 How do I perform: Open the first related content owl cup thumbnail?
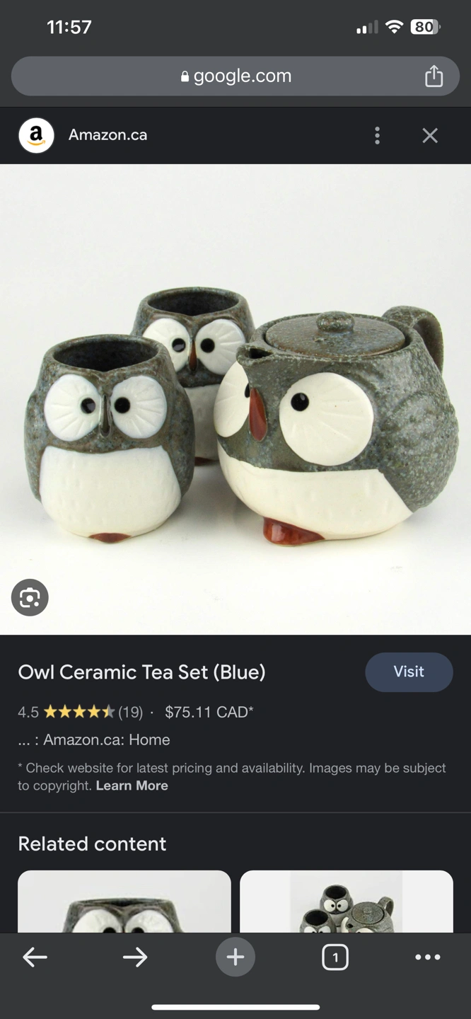124,902
